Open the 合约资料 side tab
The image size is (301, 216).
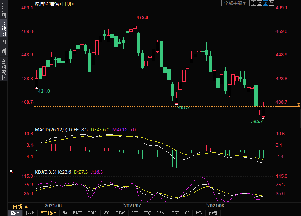pos(3,69)
